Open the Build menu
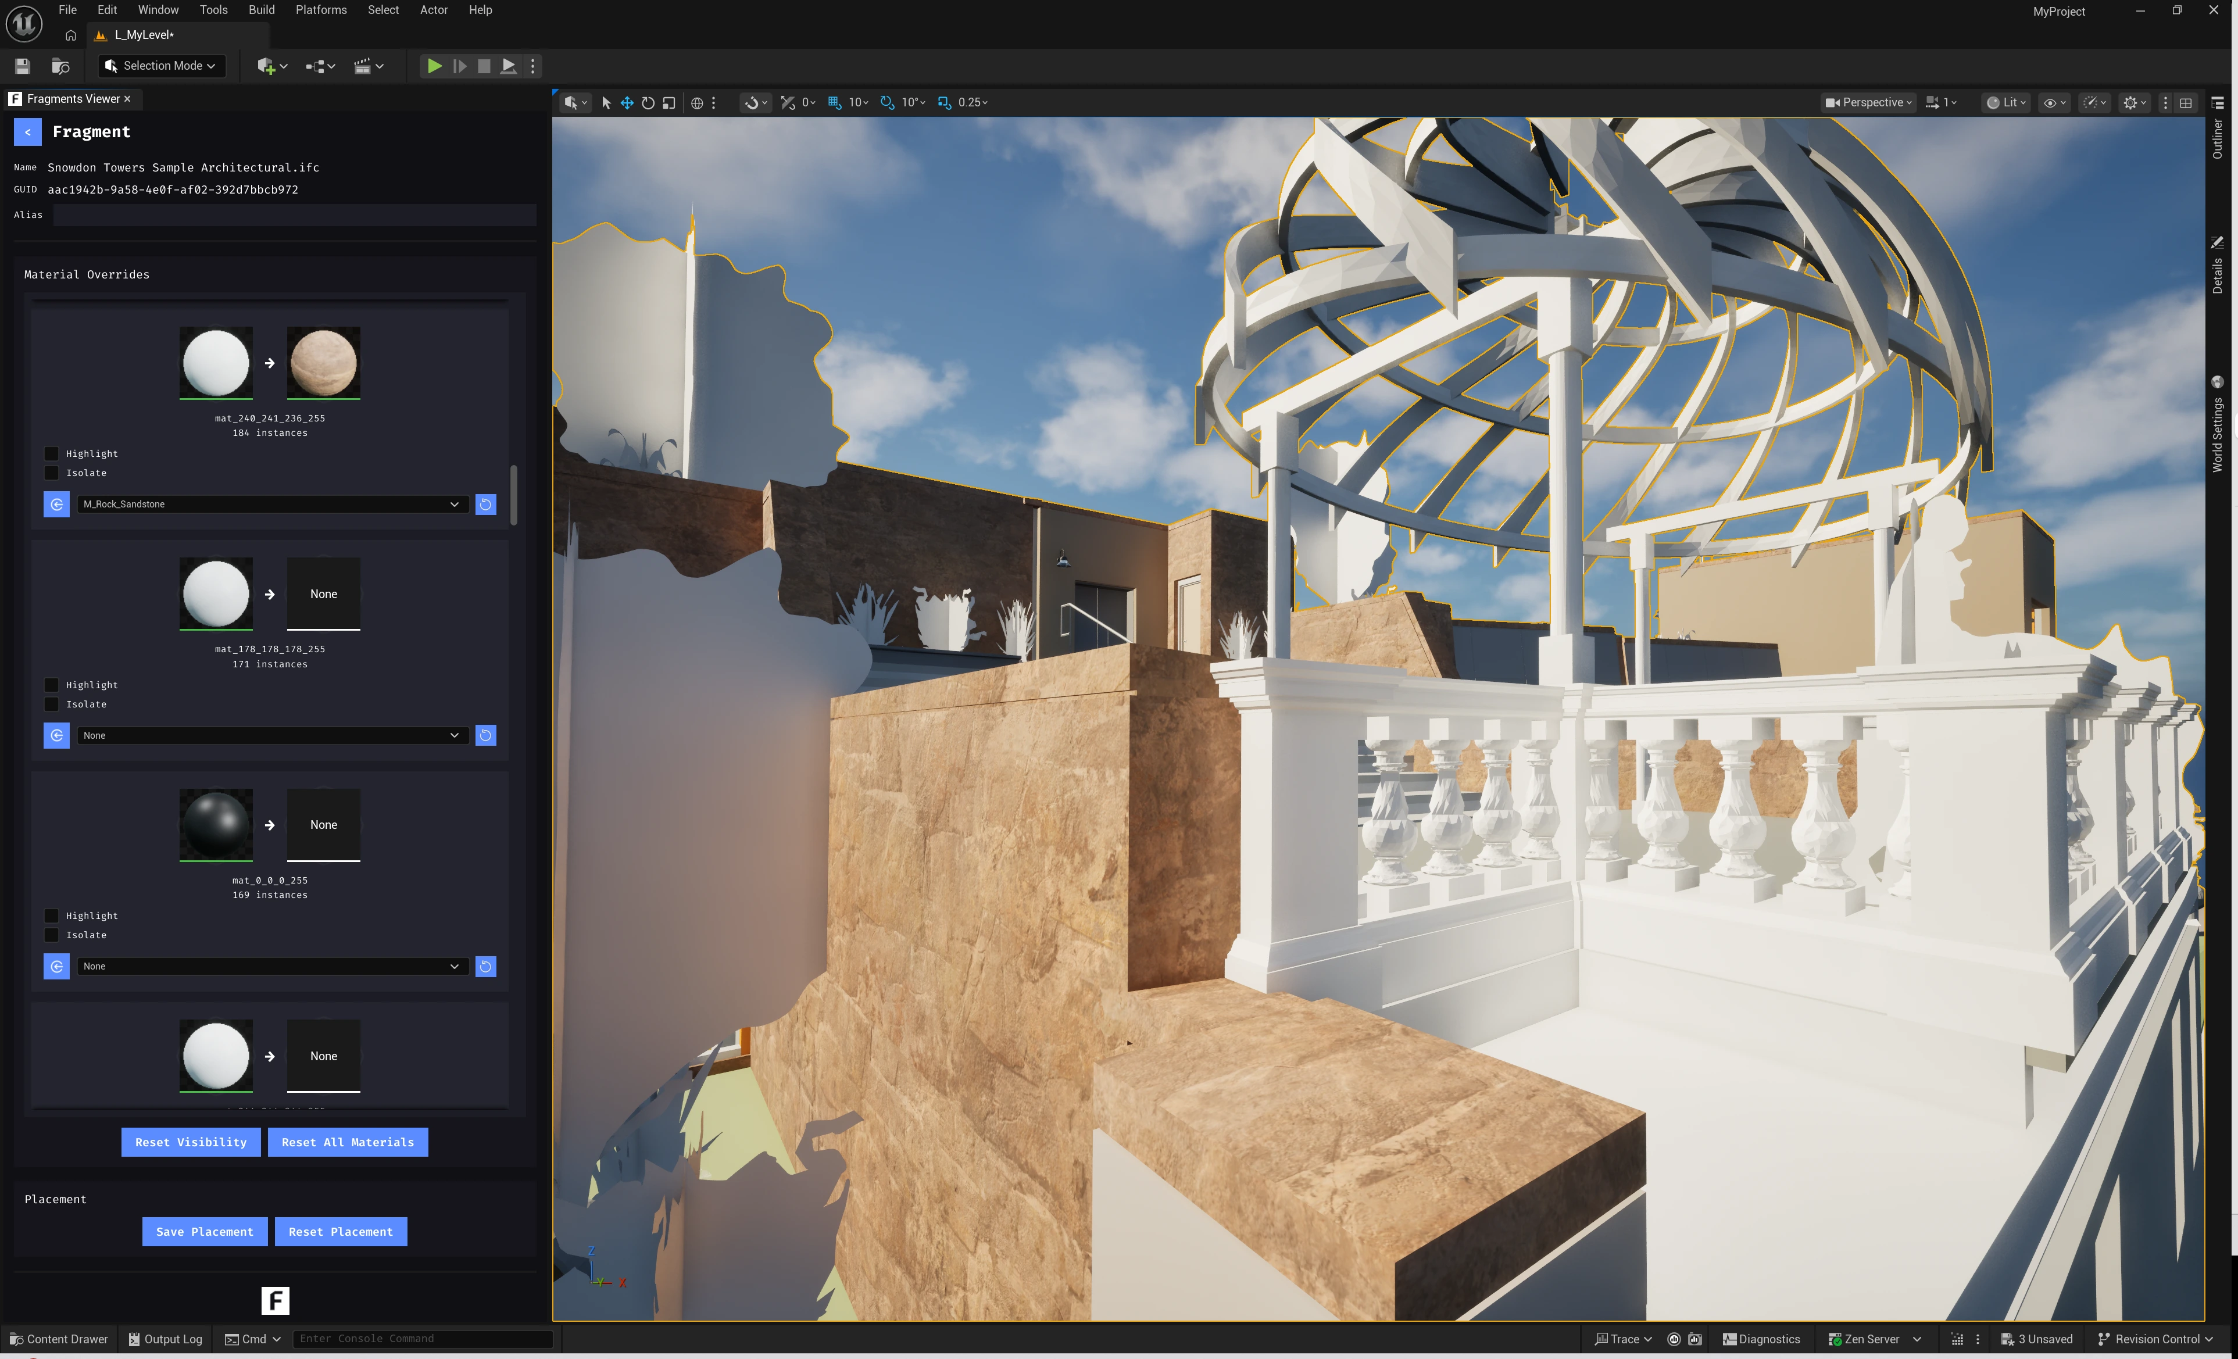The width and height of the screenshot is (2238, 1359). [x=262, y=10]
